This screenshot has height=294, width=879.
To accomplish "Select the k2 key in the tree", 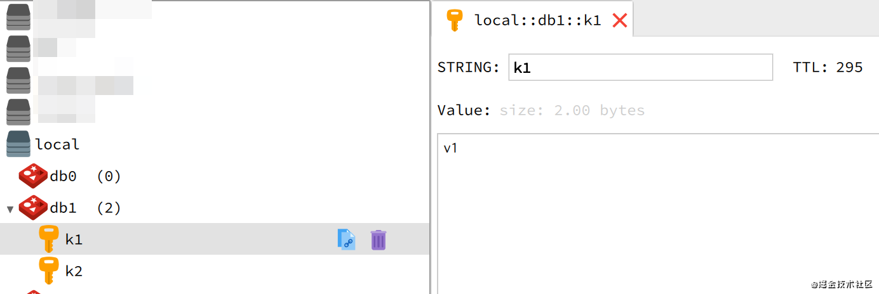I will 74,271.
